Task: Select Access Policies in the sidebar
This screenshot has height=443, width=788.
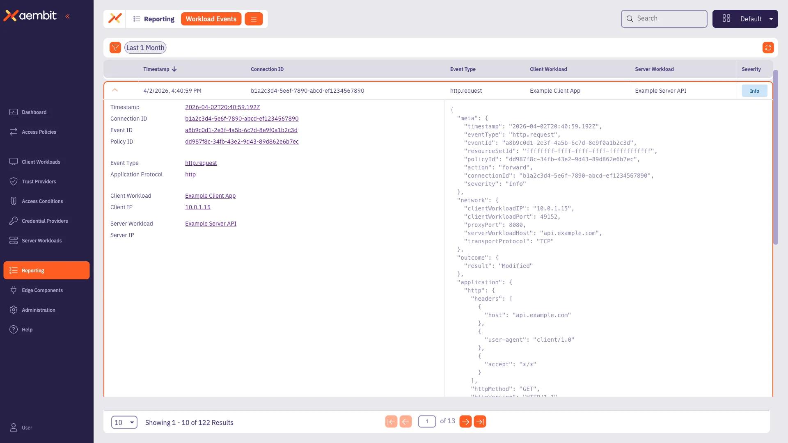Action: click(x=39, y=132)
